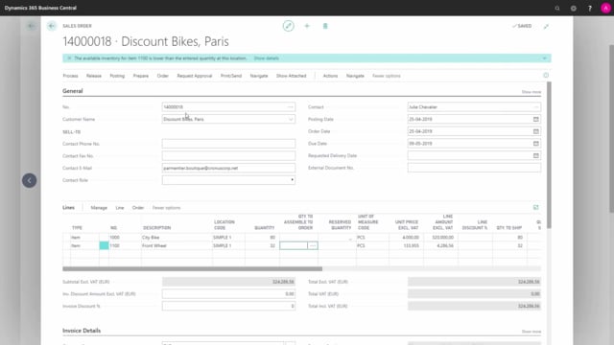Open the Print/Send menu
The height and width of the screenshot is (345, 614).
231,76
